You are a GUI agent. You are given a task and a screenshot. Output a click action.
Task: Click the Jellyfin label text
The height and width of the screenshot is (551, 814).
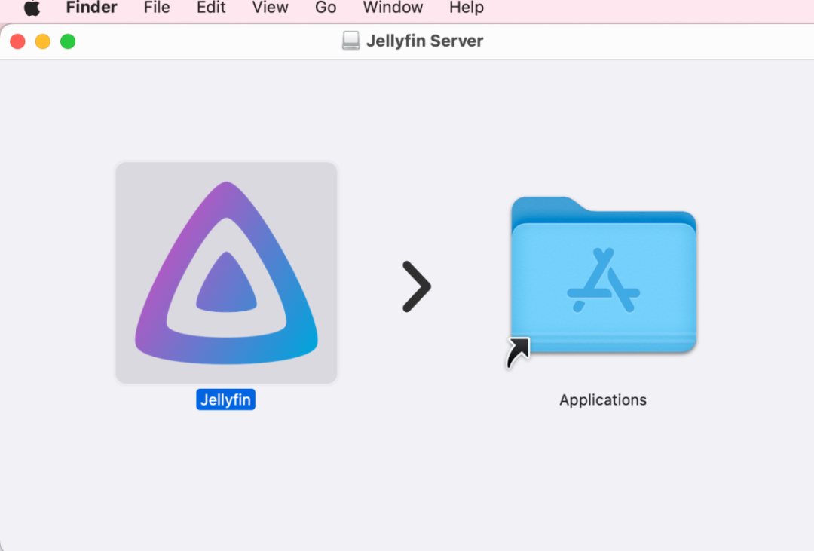[x=226, y=399]
